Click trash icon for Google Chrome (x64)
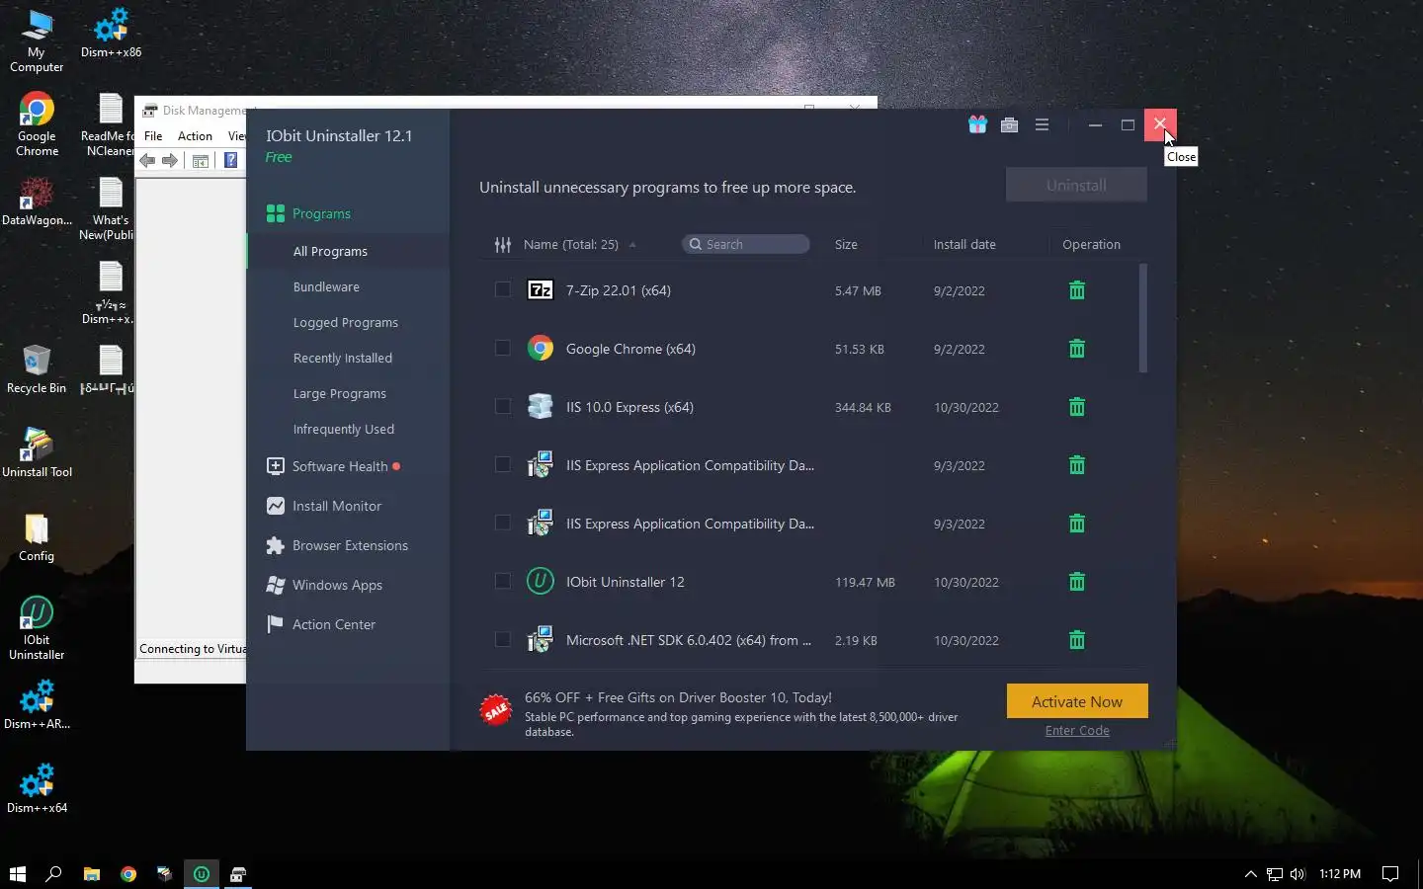 1077,349
